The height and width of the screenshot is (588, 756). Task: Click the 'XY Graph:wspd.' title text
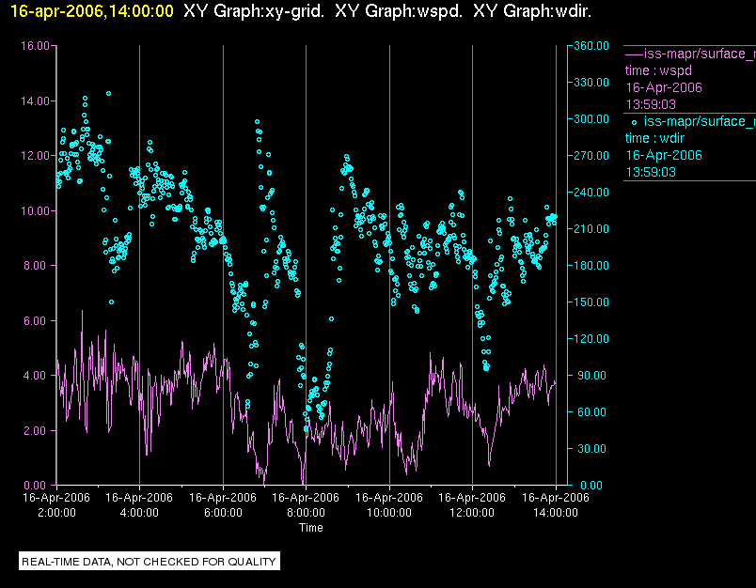click(x=399, y=10)
